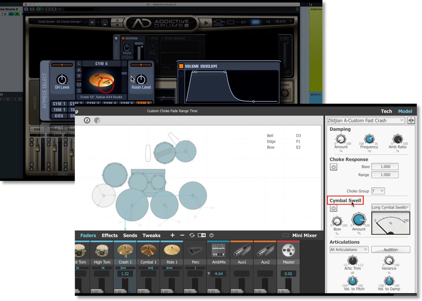Open the All Articulations dropdown
The image size is (422, 301).
[349, 250]
